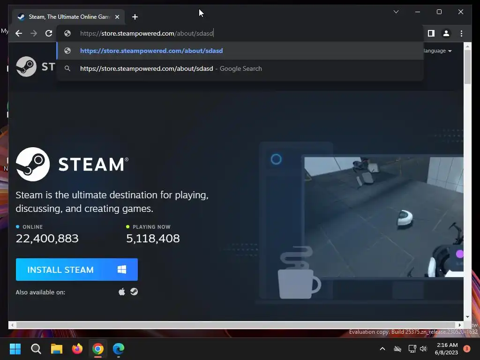Select the Steam, The Ultimate Online Game tab

(68, 17)
